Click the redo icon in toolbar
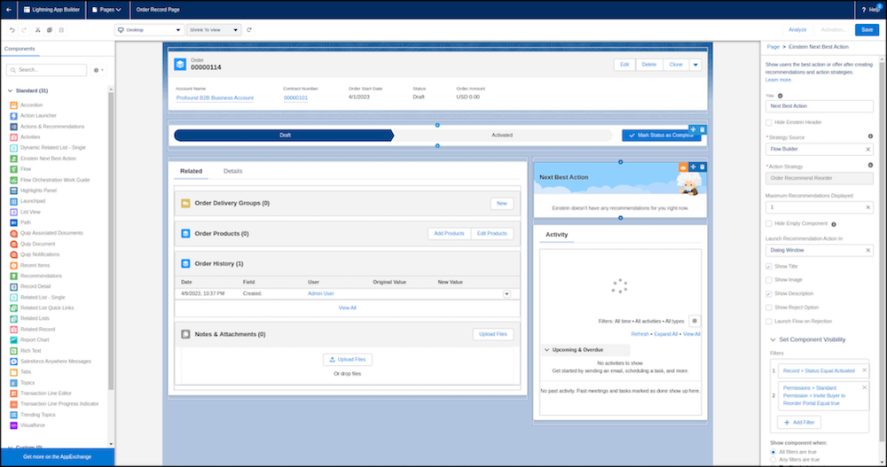Image resolution: width=887 pixels, height=467 pixels. [24, 30]
